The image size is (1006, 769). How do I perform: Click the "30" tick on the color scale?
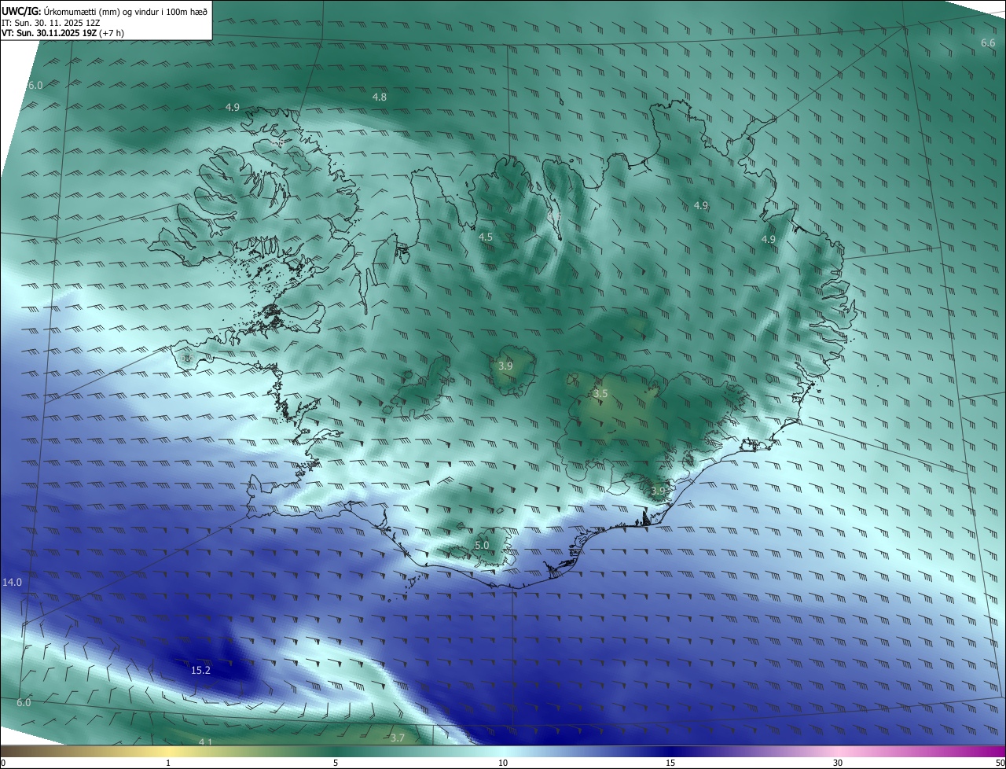[x=838, y=763]
